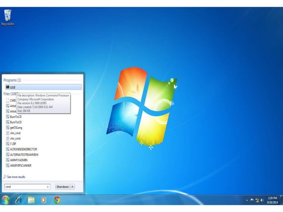
Task: Open Windows Explorer from the taskbar
Action: [31, 200]
